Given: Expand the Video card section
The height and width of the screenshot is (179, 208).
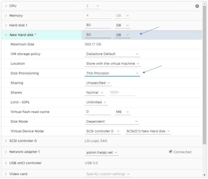Looking at the screenshot, I should 6,174.
